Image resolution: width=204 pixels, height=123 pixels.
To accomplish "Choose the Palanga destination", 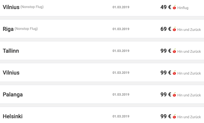I will pyautogui.click(x=13, y=95).
